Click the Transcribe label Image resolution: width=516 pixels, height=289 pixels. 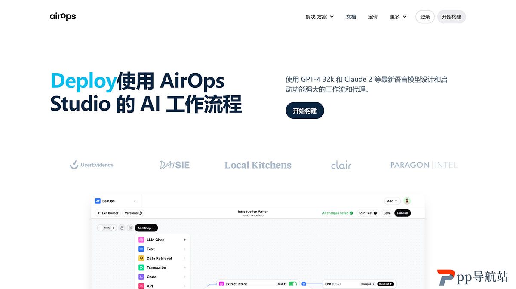point(156,267)
